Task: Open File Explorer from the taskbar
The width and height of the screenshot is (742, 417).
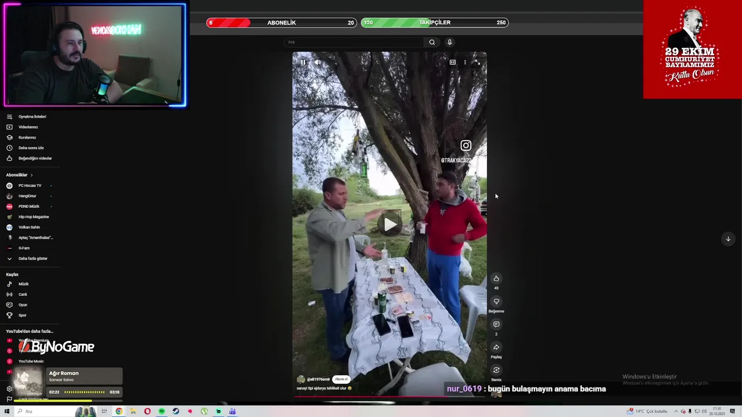Action: point(133,411)
